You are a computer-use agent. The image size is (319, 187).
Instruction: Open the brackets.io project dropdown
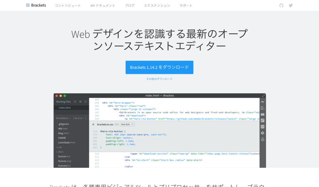point(63,118)
